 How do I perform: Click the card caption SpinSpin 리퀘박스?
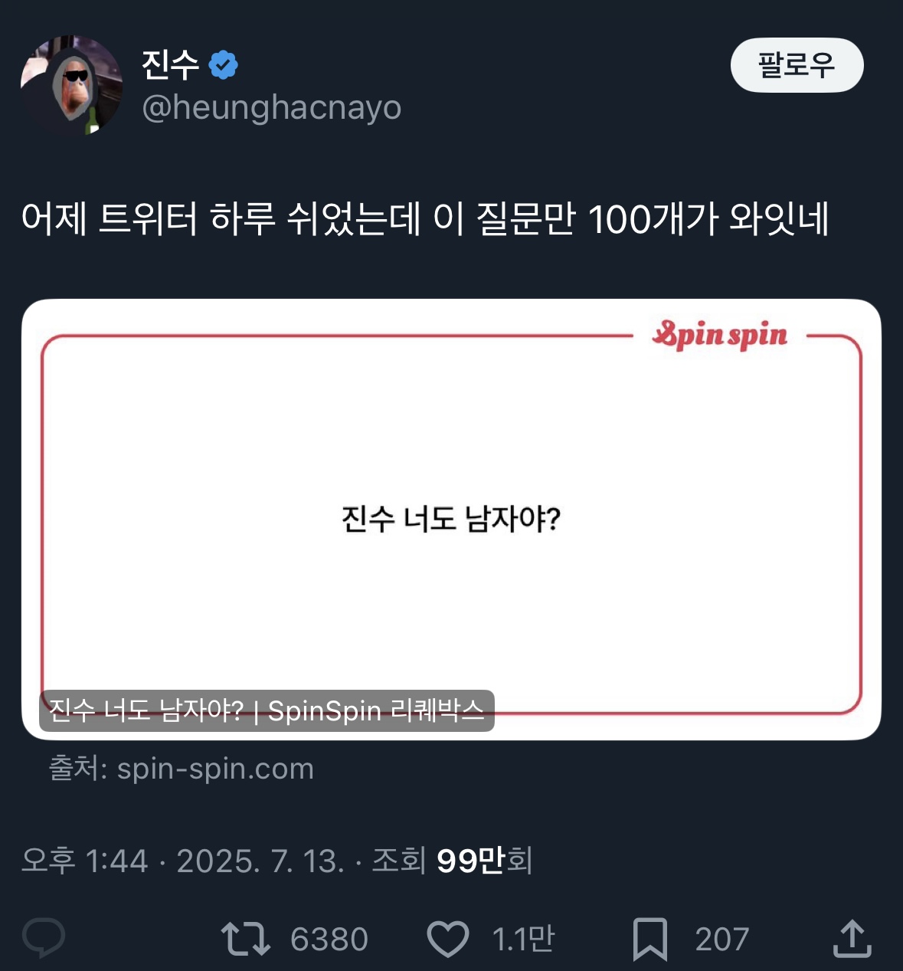point(377,711)
